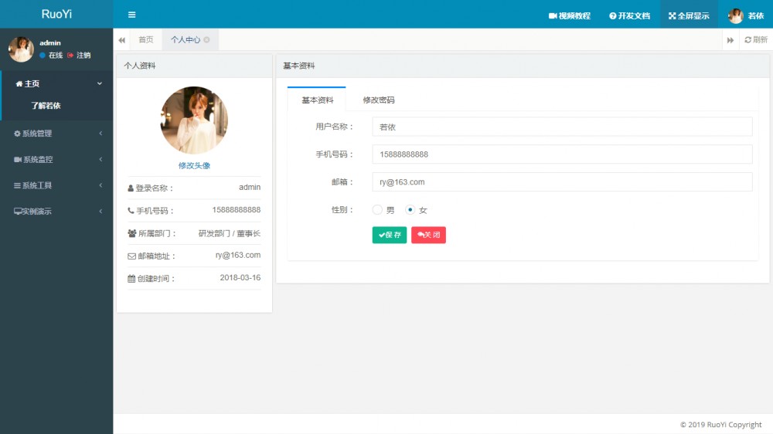The height and width of the screenshot is (434, 773).
Task: Expand the 系统管理 menu
Action: (x=56, y=134)
